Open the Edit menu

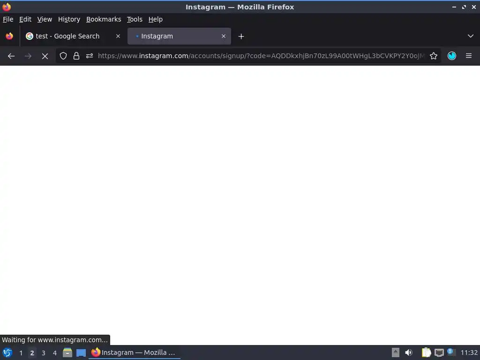[x=25, y=19]
